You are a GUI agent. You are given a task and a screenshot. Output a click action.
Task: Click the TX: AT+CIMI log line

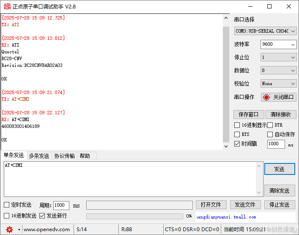coord(16,99)
